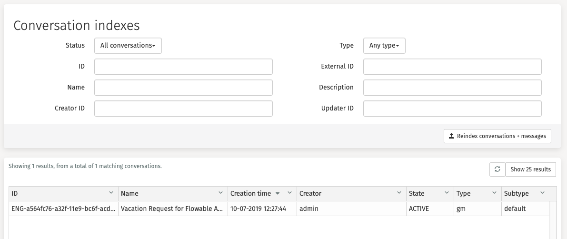Focus the External ID input field

point(452,67)
